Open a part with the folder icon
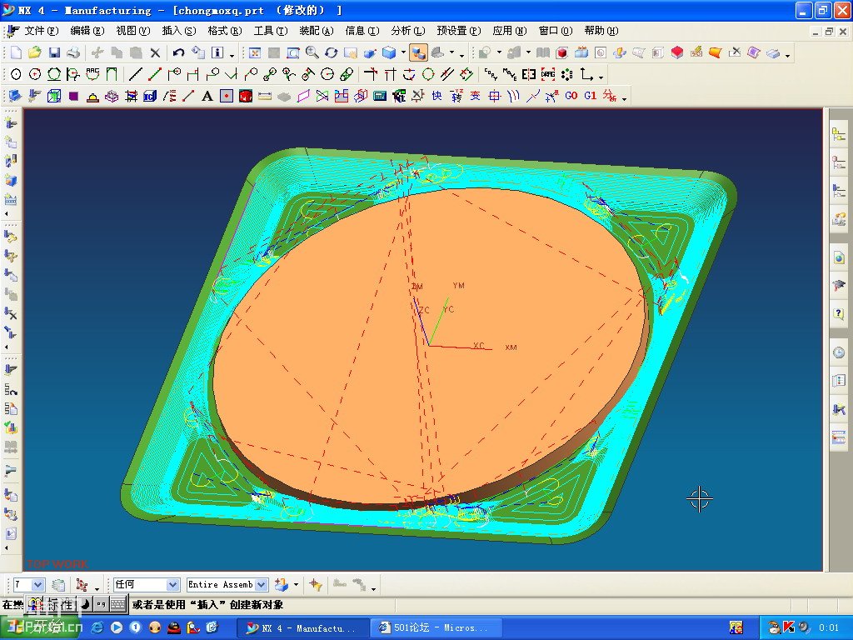The image size is (853, 640). pyautogui.click(x=35, y=52)
